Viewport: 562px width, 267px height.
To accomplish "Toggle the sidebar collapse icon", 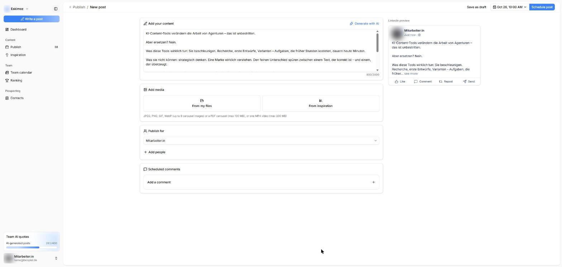I will [x=56, y=9].
